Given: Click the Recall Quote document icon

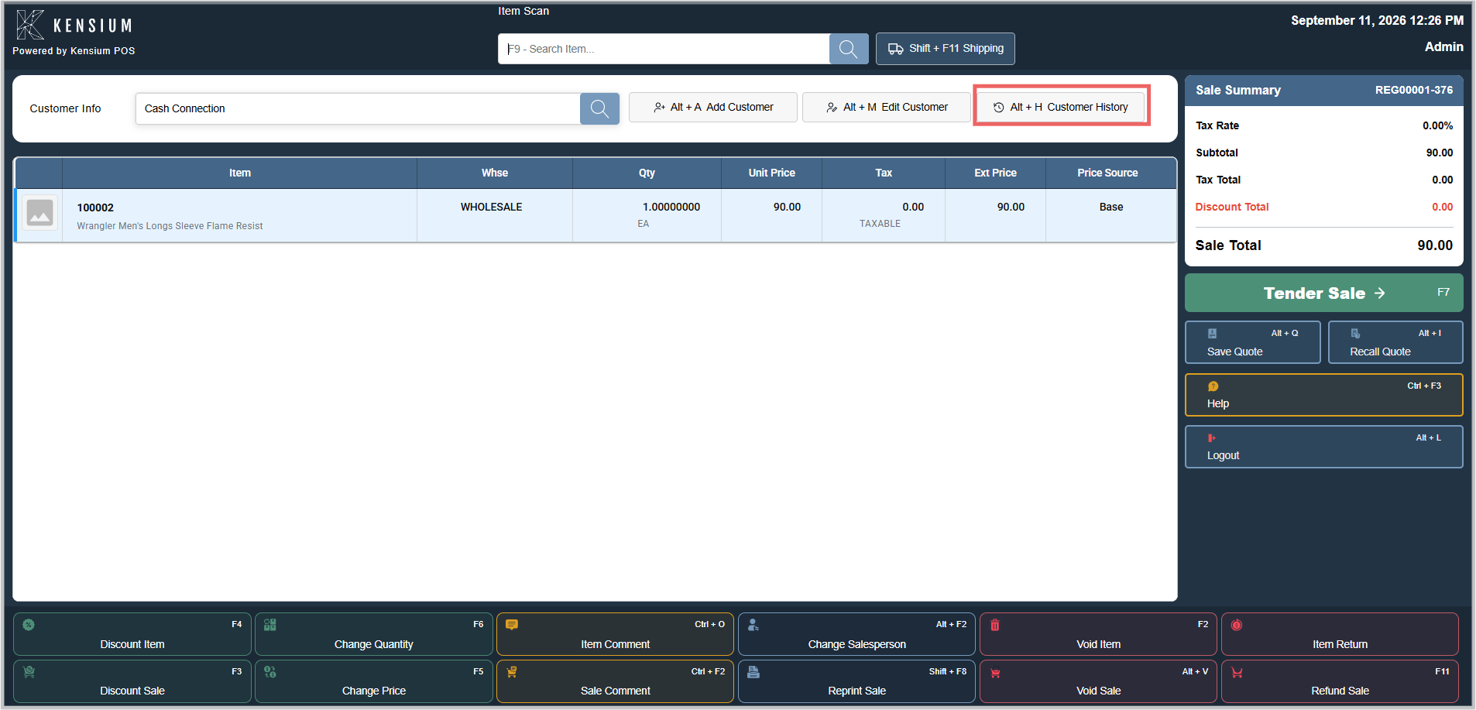Looking at the screenshot, I should [x=1355, y=334].
